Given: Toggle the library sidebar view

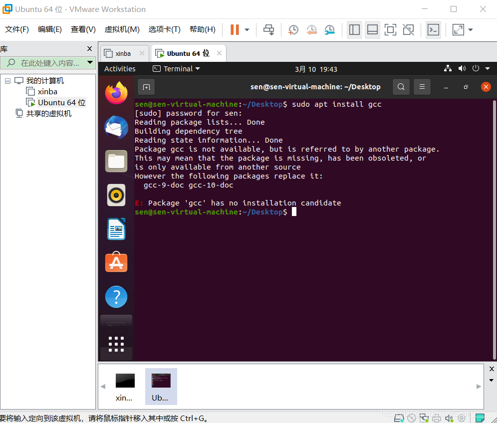Looking at the screenshot, I should point(354,30).
